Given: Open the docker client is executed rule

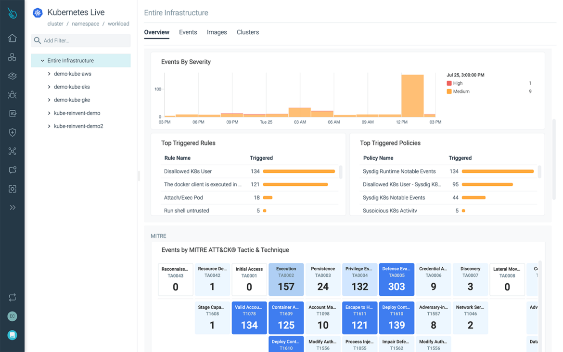Looking at the screenshot, I should 250,184.
